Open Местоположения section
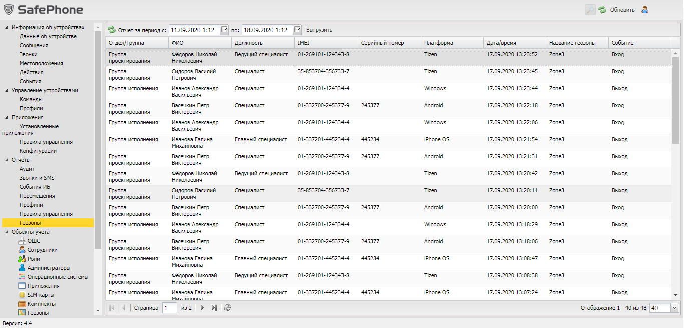 tap(41, 63)
